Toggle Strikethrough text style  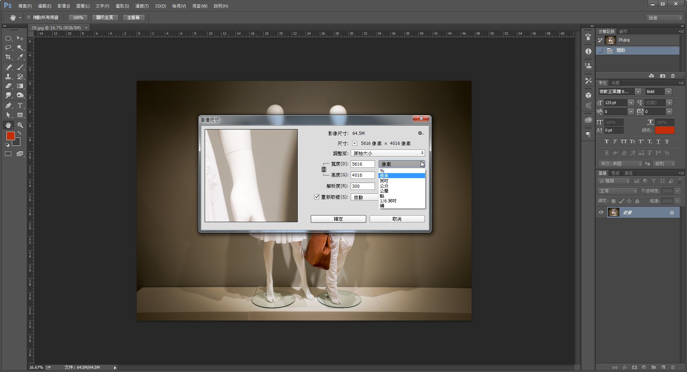coord(667,142)
